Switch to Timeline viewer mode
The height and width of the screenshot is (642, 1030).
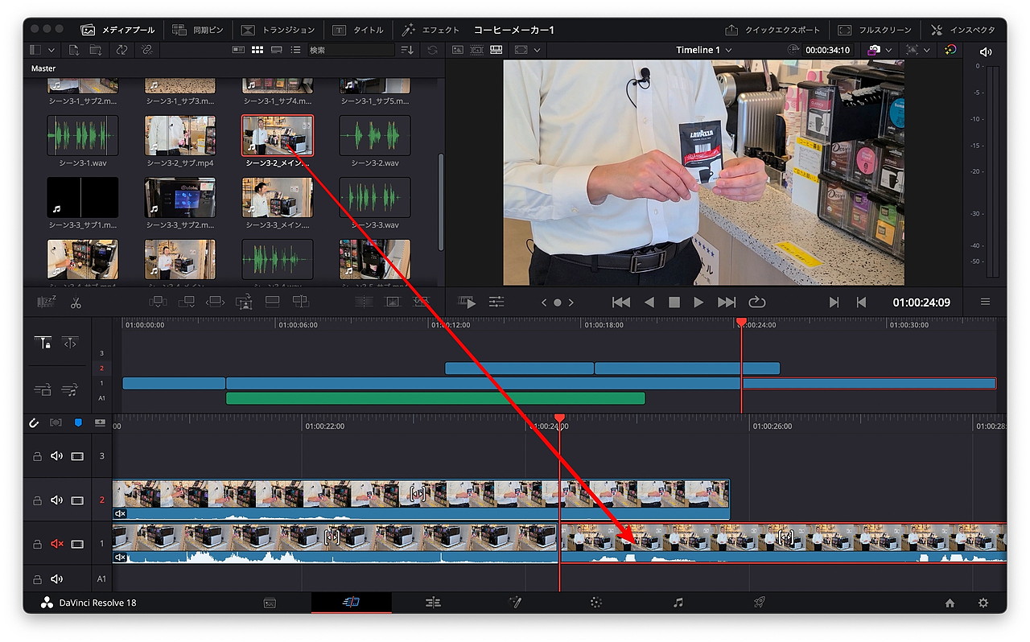coord(496,50)
